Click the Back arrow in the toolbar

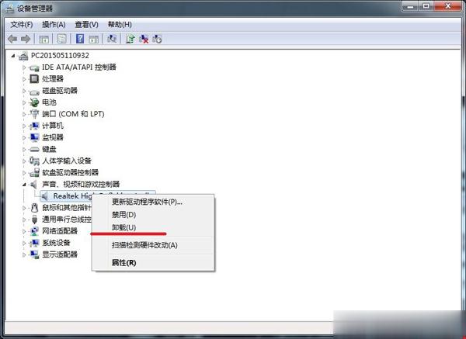[12, 38]
